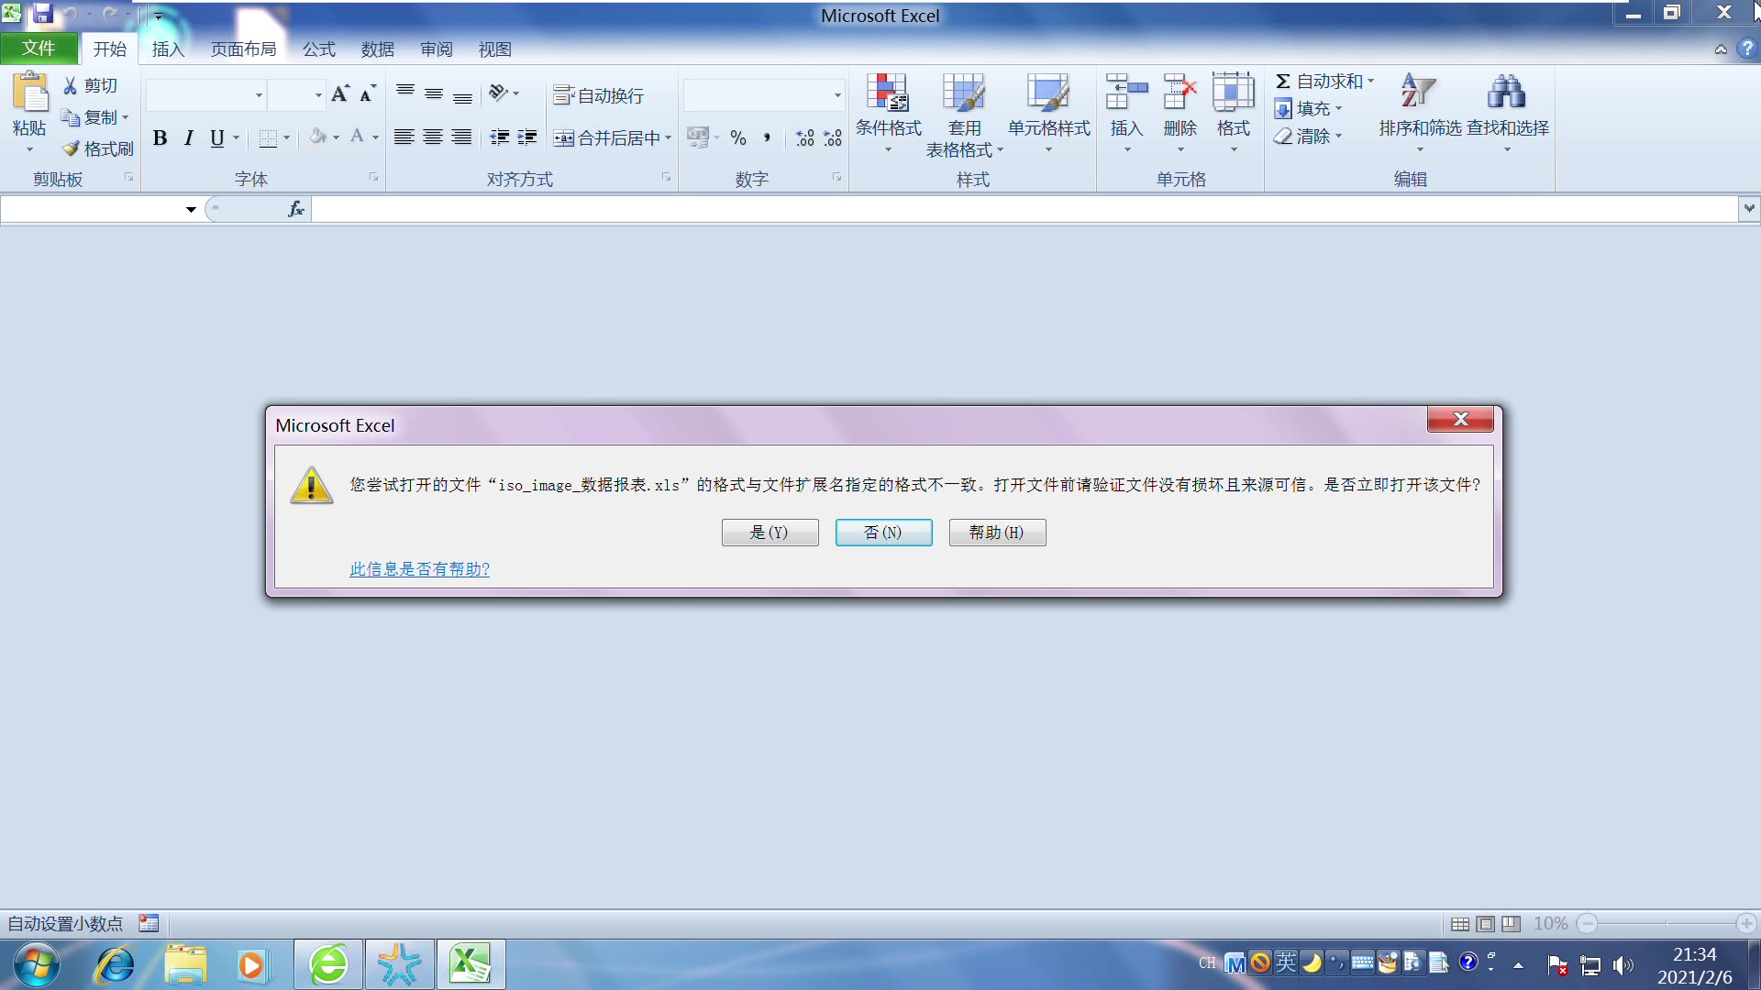The height and width of the screenshot is (990, 1761).
Task: Click the Delete cells icon
Action: (x=1180, y=93)
